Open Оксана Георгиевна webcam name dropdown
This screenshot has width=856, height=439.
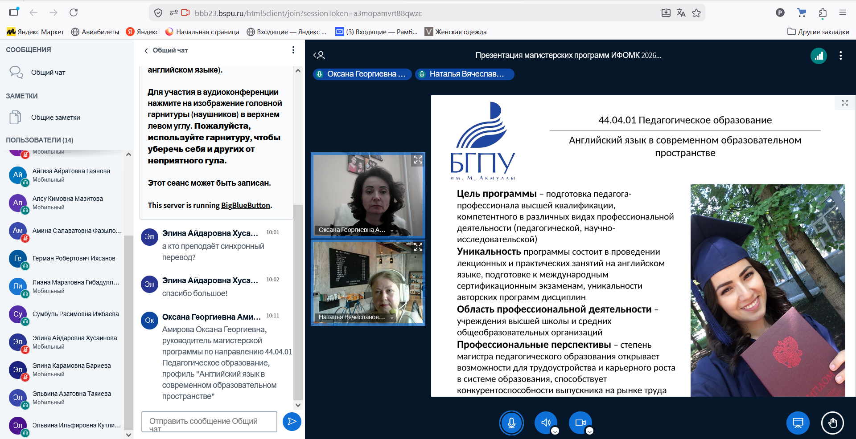[392, 230]
